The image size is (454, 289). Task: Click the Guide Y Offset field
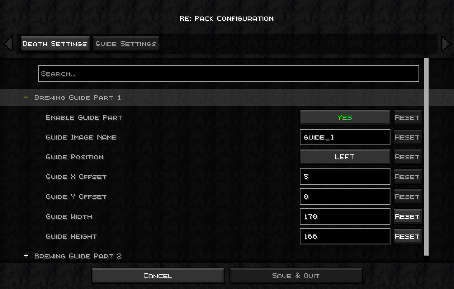coord(345,197)
